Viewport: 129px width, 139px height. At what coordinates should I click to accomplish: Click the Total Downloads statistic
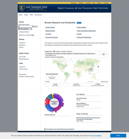[x=76, y=85]
